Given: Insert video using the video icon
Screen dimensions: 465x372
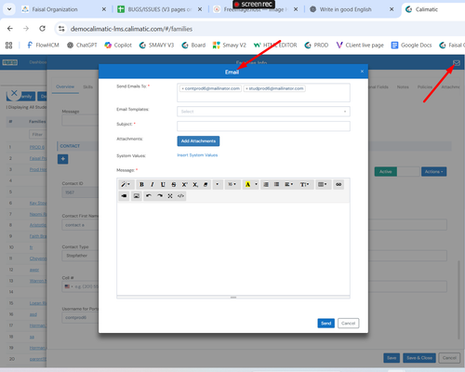Looking at the screenshot, I should click(124, 196).
